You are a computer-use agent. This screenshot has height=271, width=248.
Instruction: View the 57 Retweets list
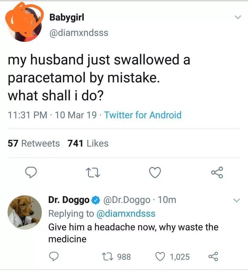click(x=34, y=143)
